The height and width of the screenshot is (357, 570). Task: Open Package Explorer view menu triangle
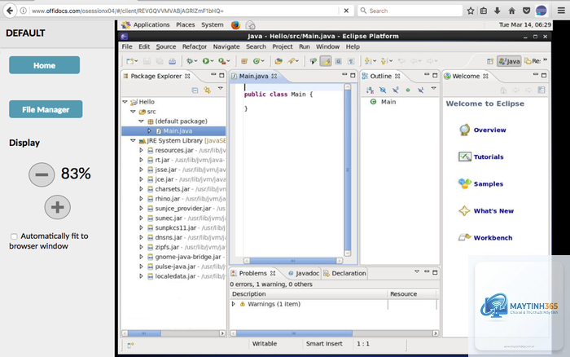[x=221, y=88]
